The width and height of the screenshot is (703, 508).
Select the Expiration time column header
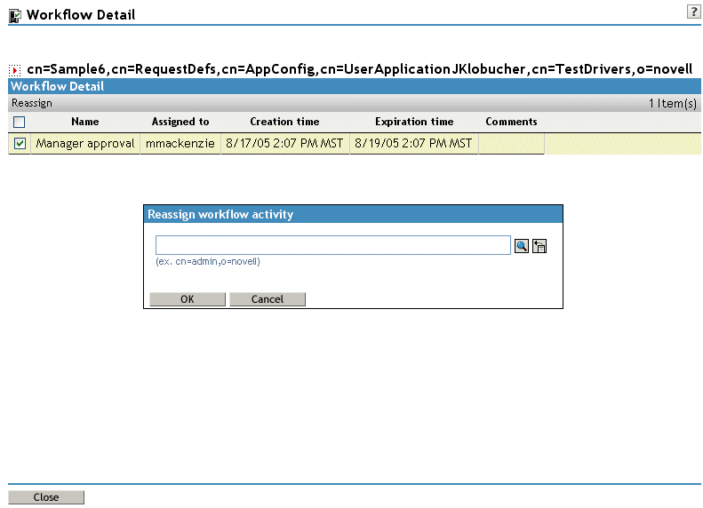pyautogui.click(x=414, y=122)
